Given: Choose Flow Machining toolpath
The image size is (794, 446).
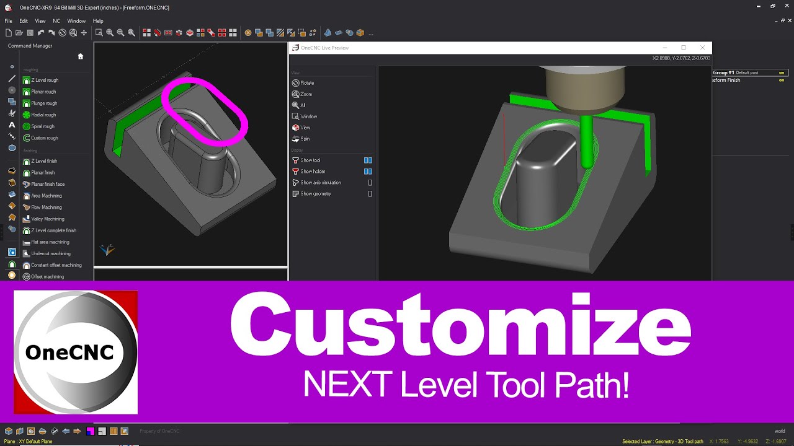Looking at the screenshot, I should coord(43,208).
